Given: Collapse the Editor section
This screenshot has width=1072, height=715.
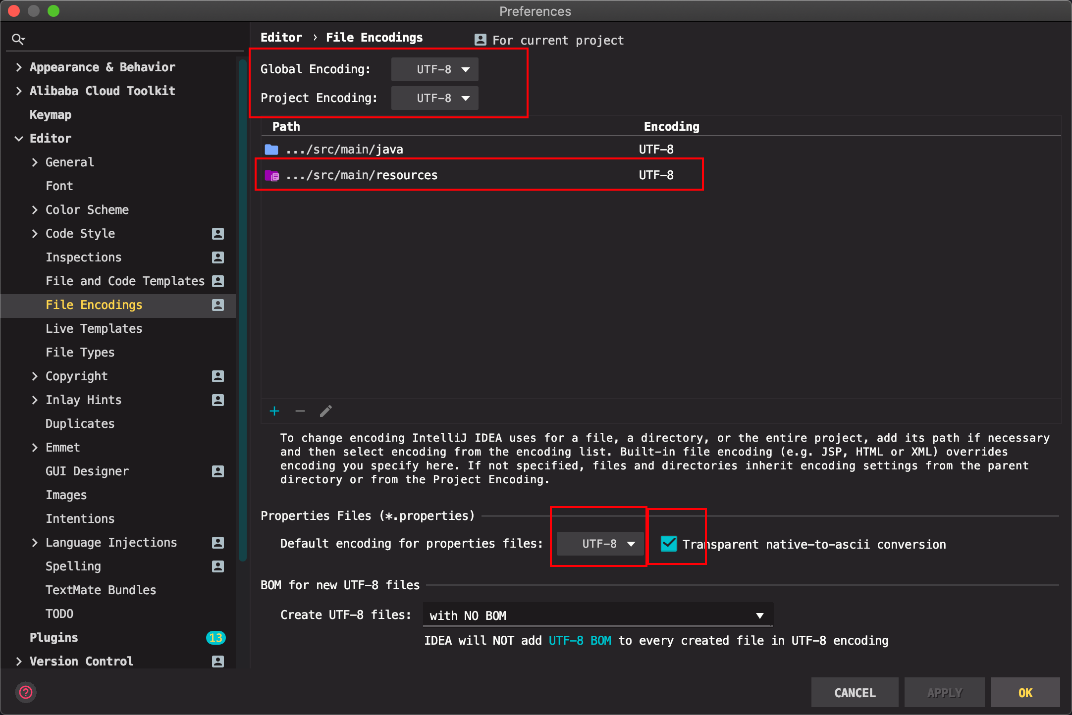Looking at the screenshot, I should 19,139.
